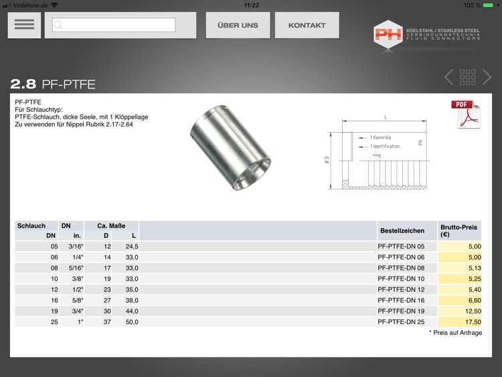This screenshot has height=377, width=502.
Task: Click the Schlauch DN column header
Action: 37,230
